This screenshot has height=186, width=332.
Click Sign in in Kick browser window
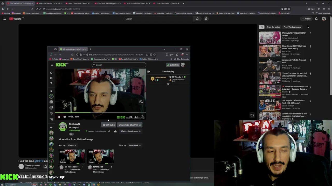pos(170,55)
